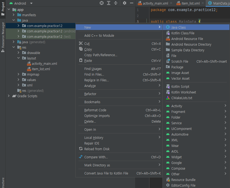Open the Activity templates submenu

(196, 106)
